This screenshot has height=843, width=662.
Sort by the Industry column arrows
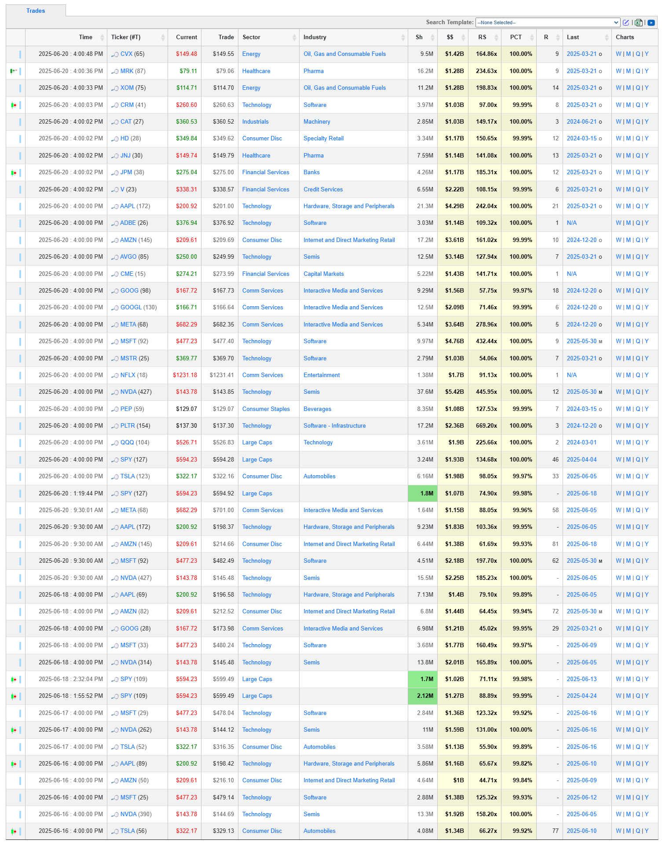click(x=403, y=37)
